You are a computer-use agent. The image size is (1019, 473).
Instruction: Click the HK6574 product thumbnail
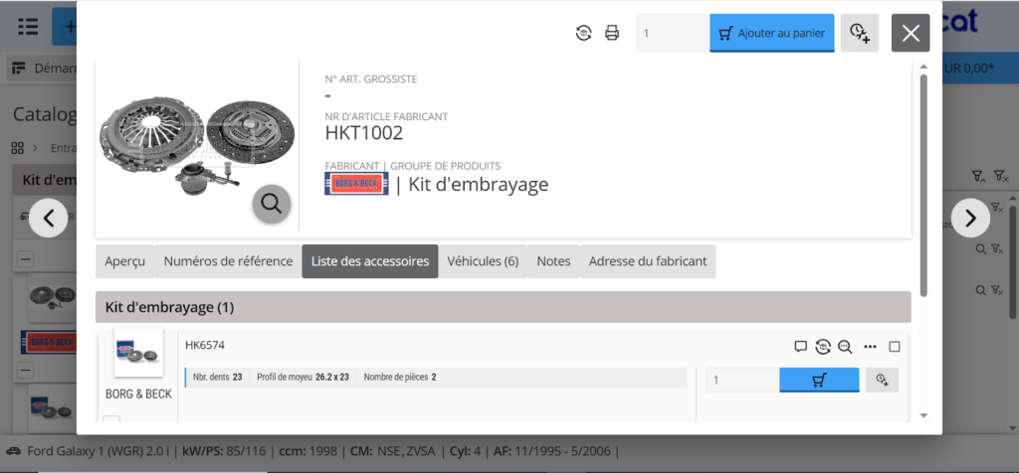(x=138, y=353)
